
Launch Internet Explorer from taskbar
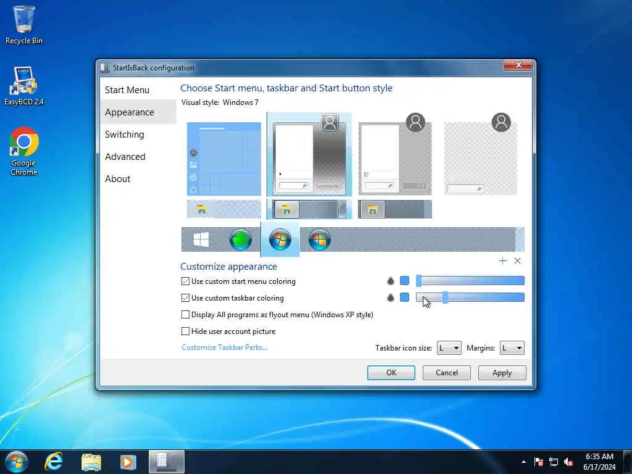[54, 462]
